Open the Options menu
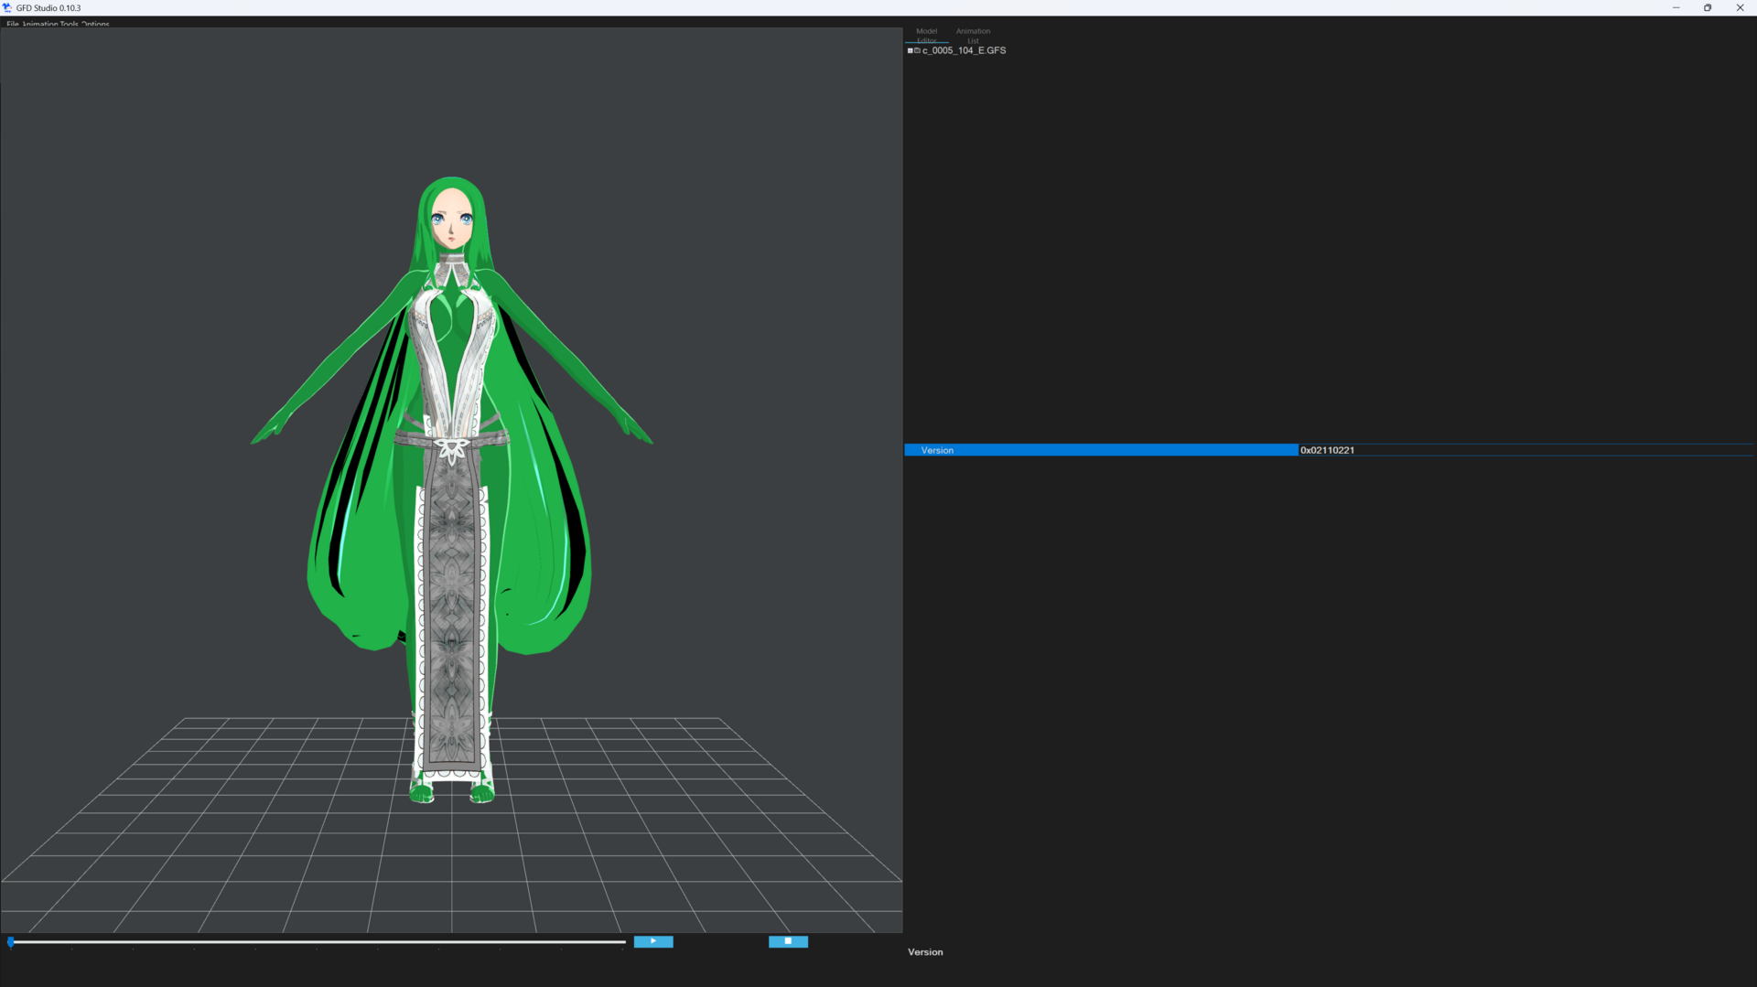The height and width of the screenshot is (987, 1757). (95, 24)
